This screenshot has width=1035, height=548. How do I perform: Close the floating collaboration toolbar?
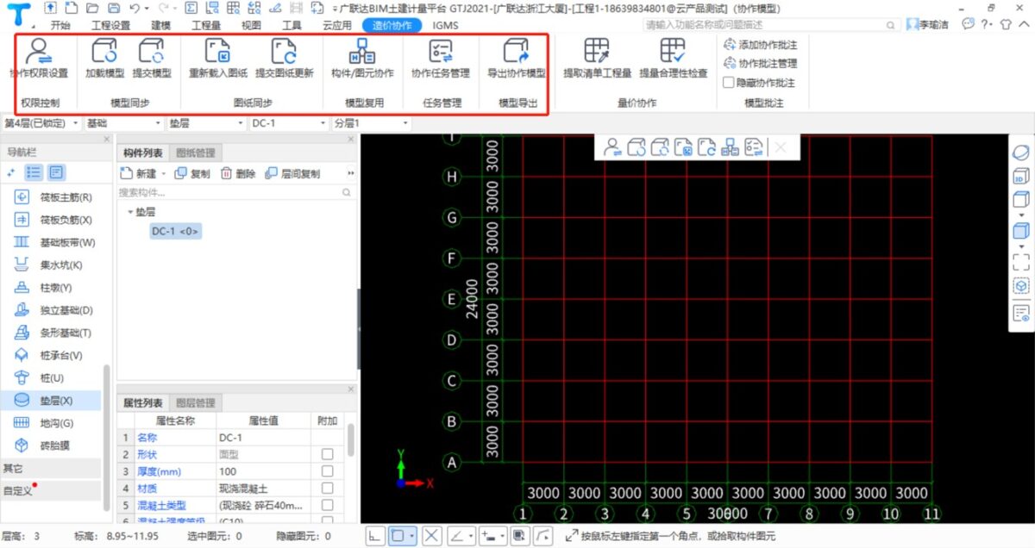pyautogui.click(x=781, y=147)
